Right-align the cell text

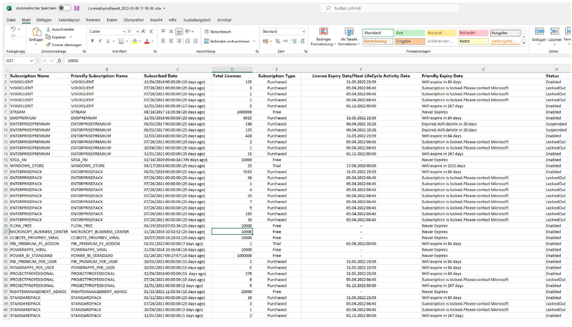point(179,41)
